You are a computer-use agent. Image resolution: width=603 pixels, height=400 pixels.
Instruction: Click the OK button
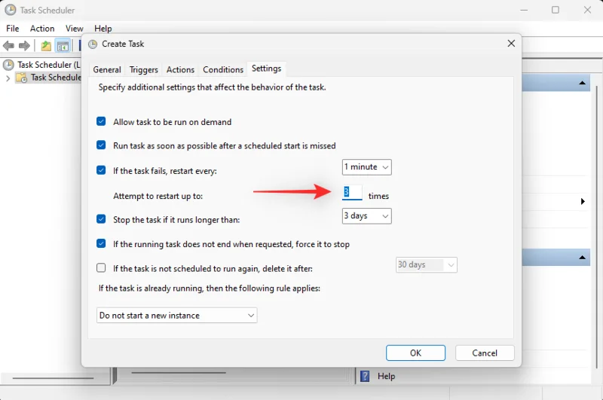(x=416, y=353)
